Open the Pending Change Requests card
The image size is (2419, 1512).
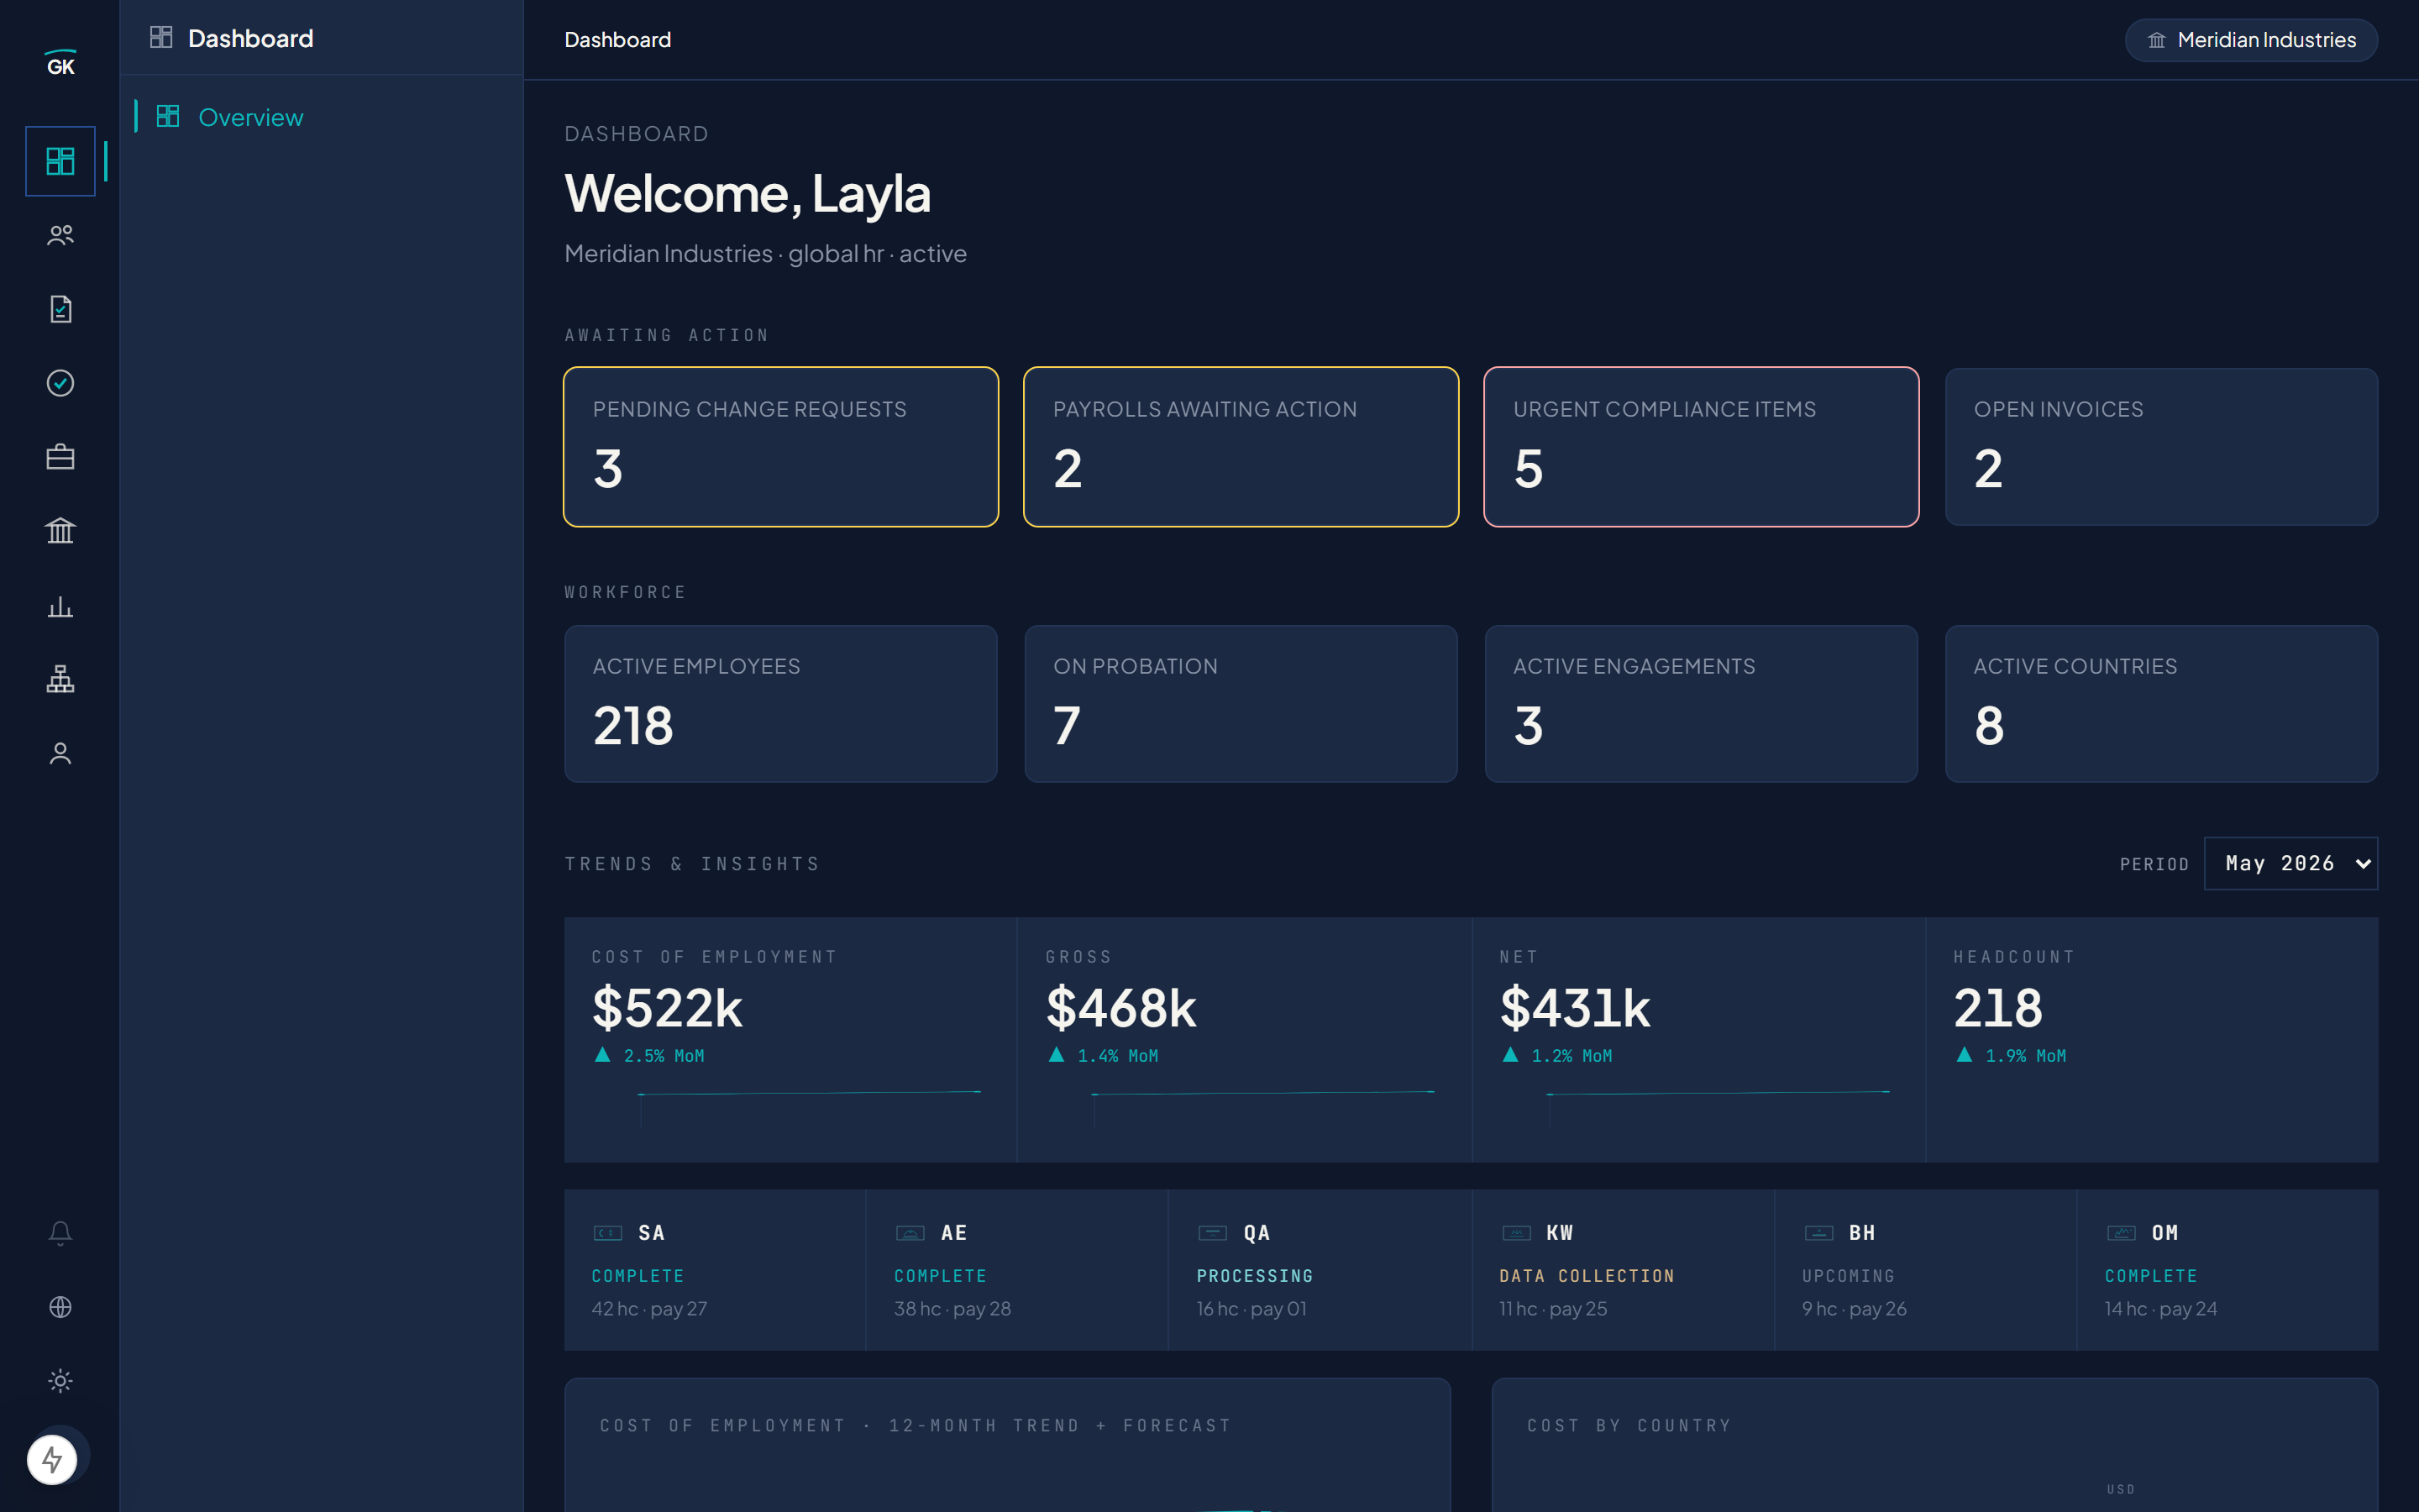click(x=780, y=447)
